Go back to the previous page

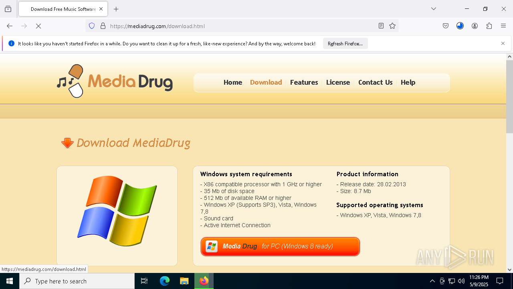point(10,26)
